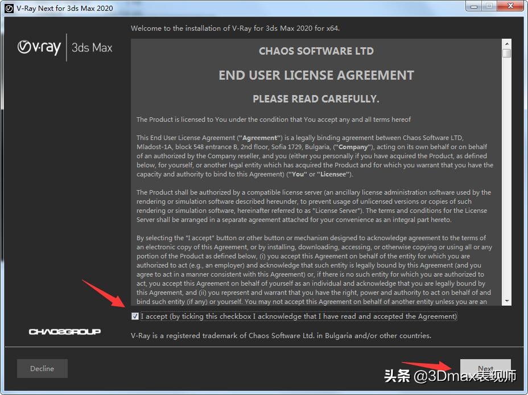528x395 pixels.
Task: Minimize the V-Ray installer window
Action: coord(475,7)
